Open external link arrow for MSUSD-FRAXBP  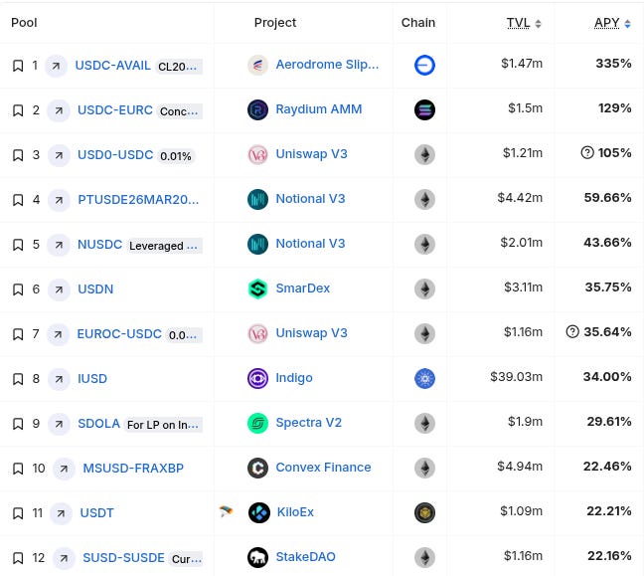64,469
